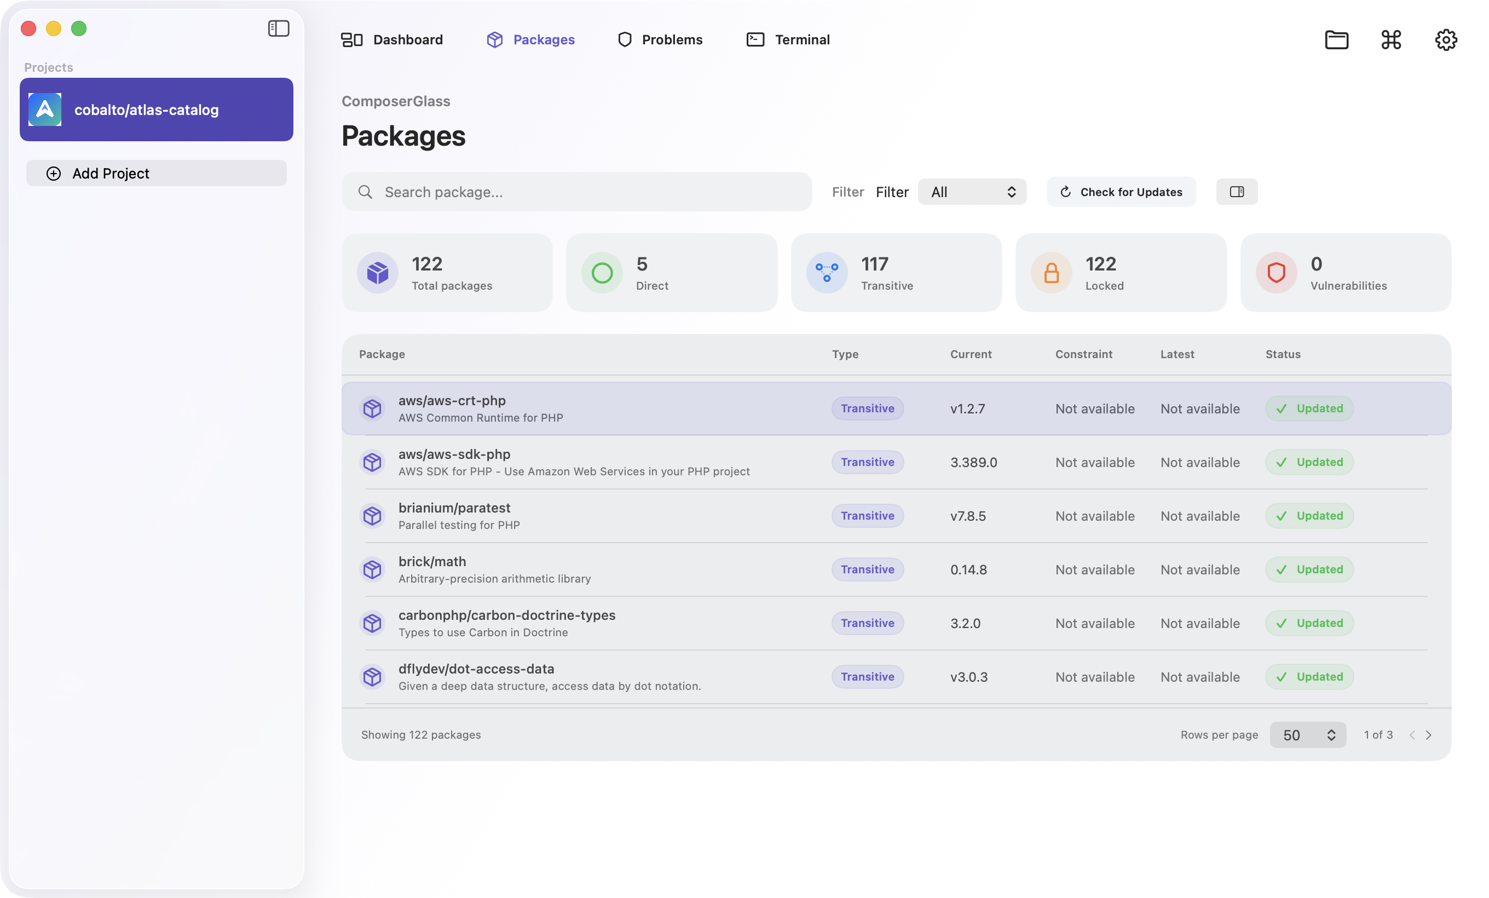Open the Rows per page dropdown

click(x=1308, y=735)
